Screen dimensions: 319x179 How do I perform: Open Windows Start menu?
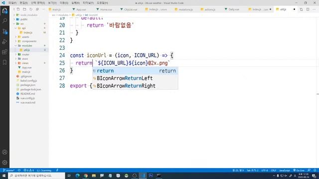point(4,176)
